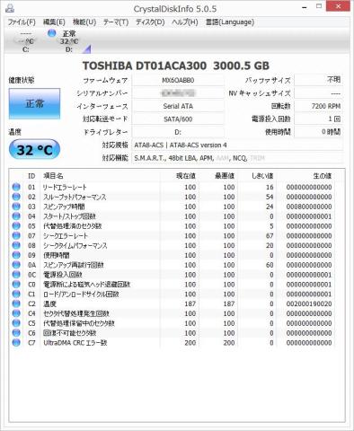Select the D: drive tab with 32 °C
The image size is (354, 431).
[69, 41]
